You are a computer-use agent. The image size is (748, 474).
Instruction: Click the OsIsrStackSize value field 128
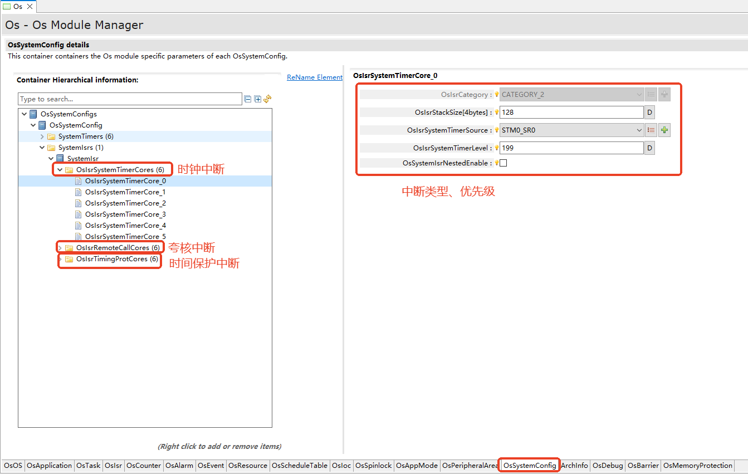coord(571,113)
